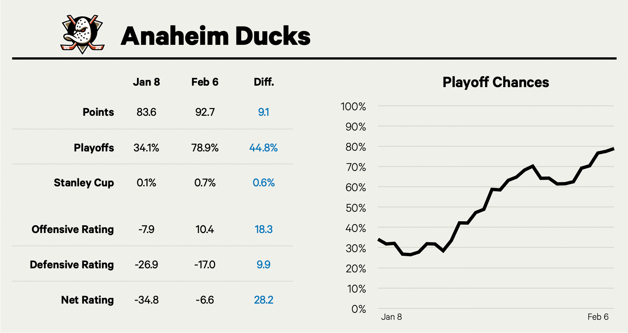This screenshot has height=333, width=628.
Task: Click the Defensive Rating row label
Action: [72, 265]
